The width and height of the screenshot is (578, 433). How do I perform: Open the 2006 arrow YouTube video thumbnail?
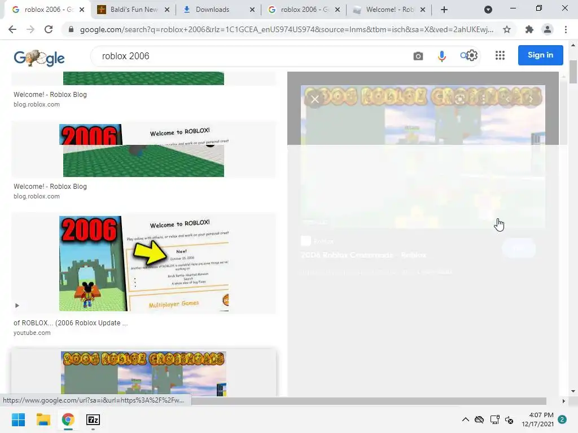(x=144, y=264)
